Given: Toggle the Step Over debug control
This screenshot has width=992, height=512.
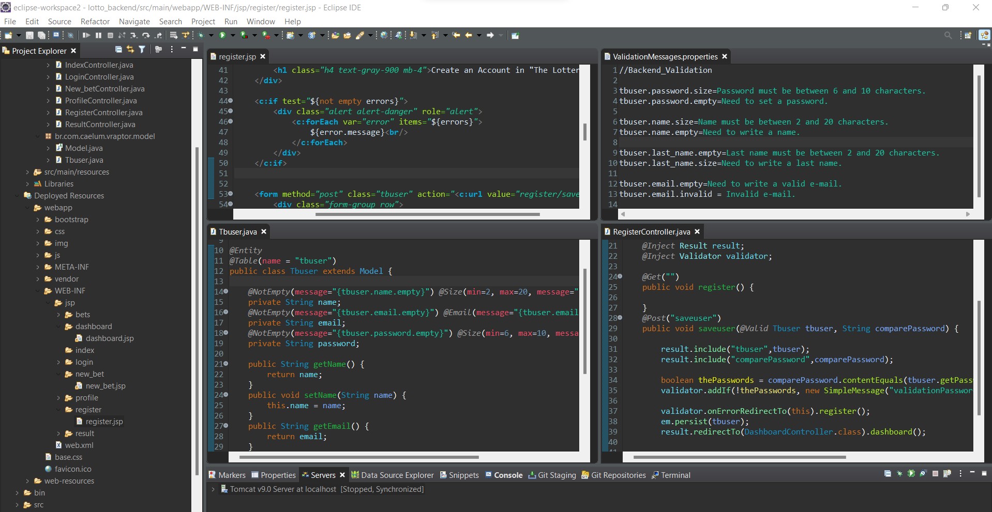Looking at the screenshot, I should pos(146,35).
